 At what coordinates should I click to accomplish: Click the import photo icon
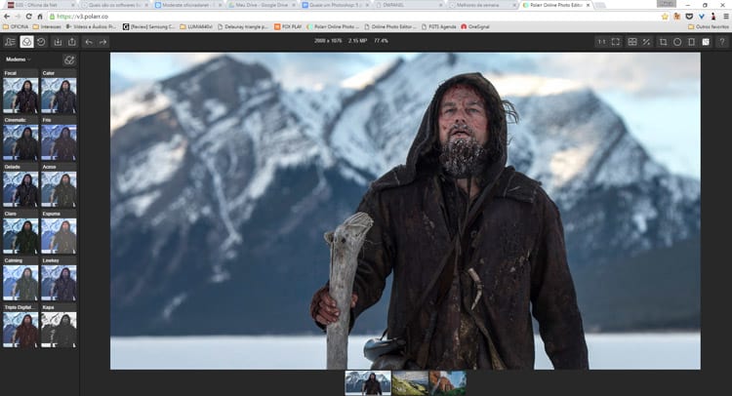tap(58, 42)
